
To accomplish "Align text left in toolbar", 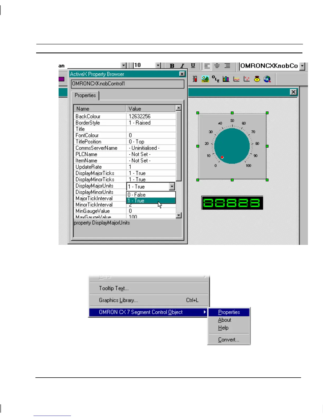I will tap(207, 66).
